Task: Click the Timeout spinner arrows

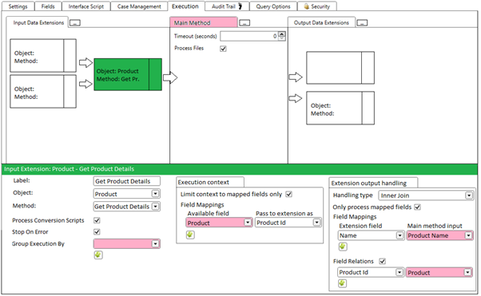Action: pyautogui.click(x=282, y=36)
